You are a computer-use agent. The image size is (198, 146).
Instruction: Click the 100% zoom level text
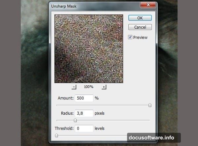click(89, 87)
